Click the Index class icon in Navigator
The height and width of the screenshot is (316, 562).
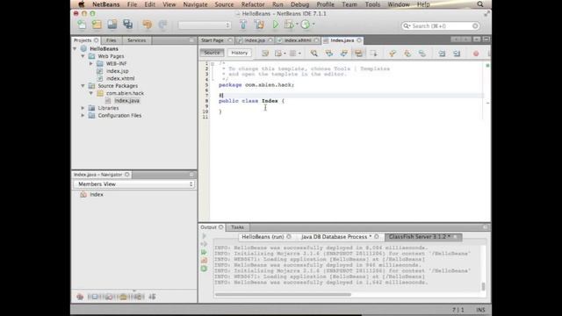tap(83, 195)
